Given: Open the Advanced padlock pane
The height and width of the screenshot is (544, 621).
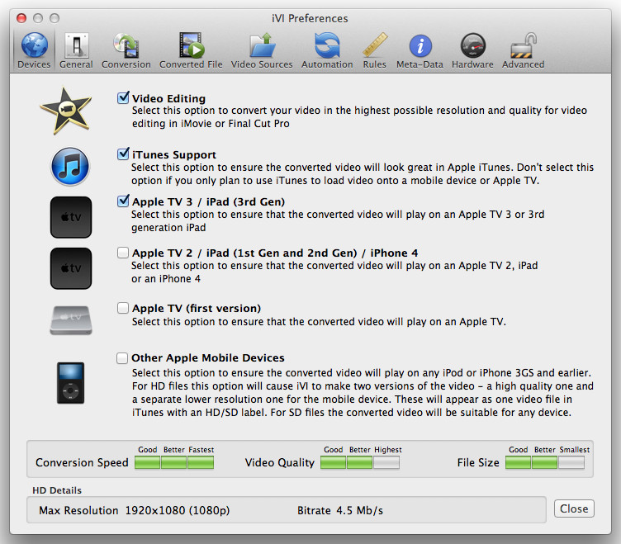Looking at the screenshot, I should click(524, 50).
